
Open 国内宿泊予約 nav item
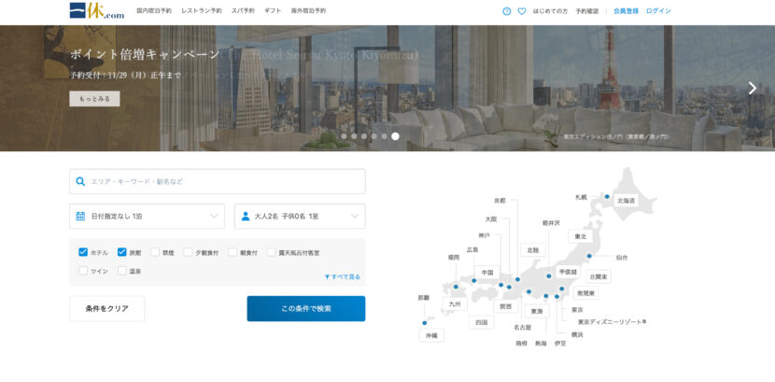click(x=154, y=11)
